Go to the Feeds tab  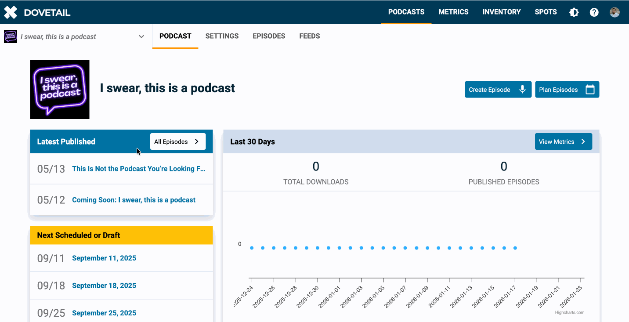309,36
